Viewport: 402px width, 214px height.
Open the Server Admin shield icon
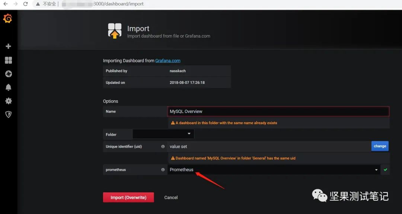(x=9, y=114)
